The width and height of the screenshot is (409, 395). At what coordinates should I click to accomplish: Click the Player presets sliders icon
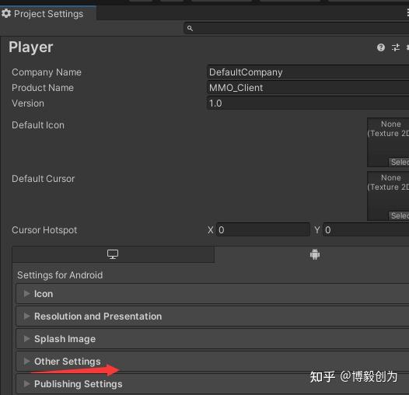(x=396, y=47)
